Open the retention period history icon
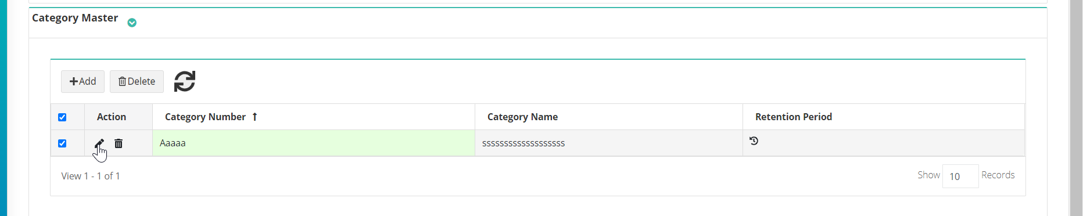This screenshot has width=1083, height=216. point(754,141)
